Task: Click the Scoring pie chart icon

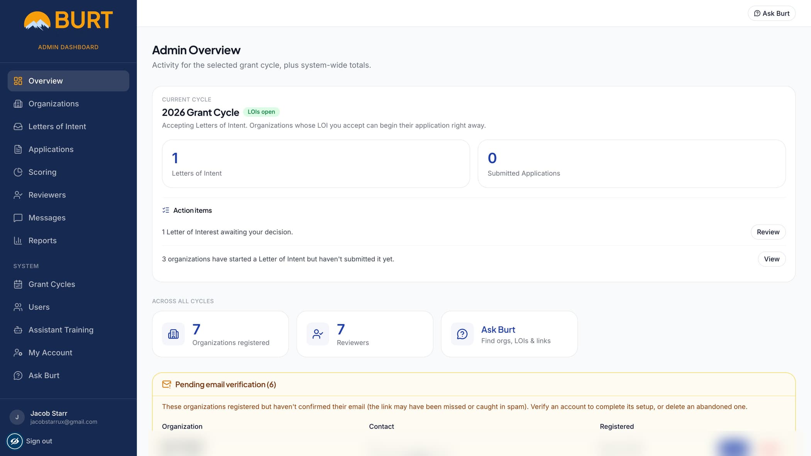Action: pos(18,172)
